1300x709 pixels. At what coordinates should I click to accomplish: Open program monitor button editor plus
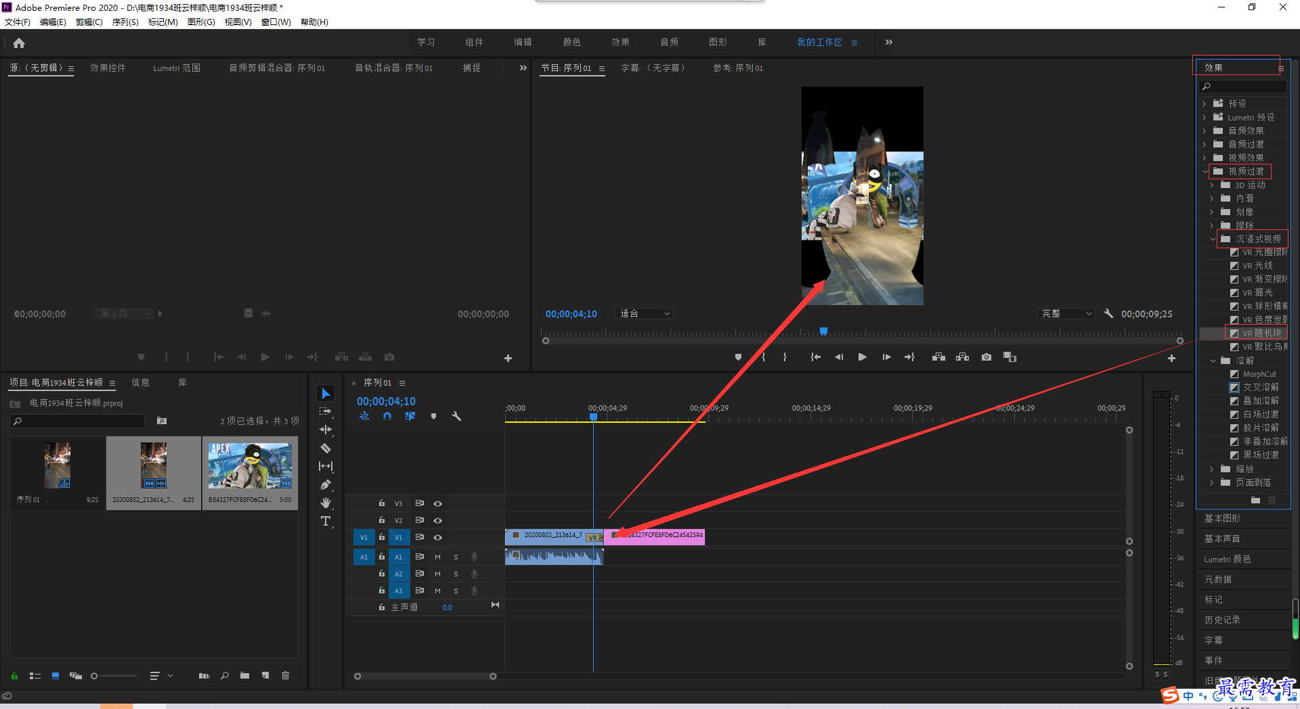tap(1171, 359)
